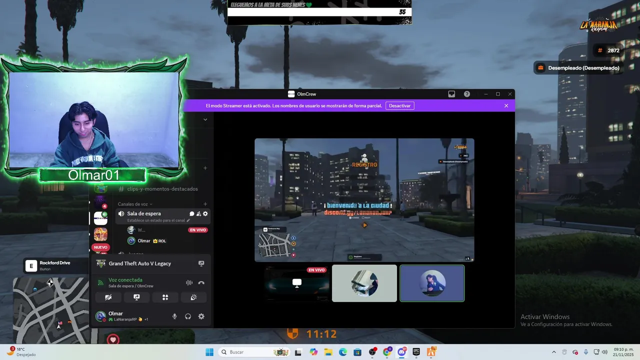Image resolution: width=640 pixels, height=360 pixels.
Task: Open Microsoft Edge from the taskbar
Action: [343, 352]
